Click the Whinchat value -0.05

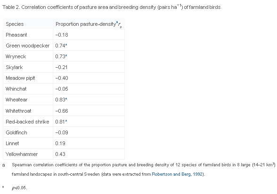(62, 89)
